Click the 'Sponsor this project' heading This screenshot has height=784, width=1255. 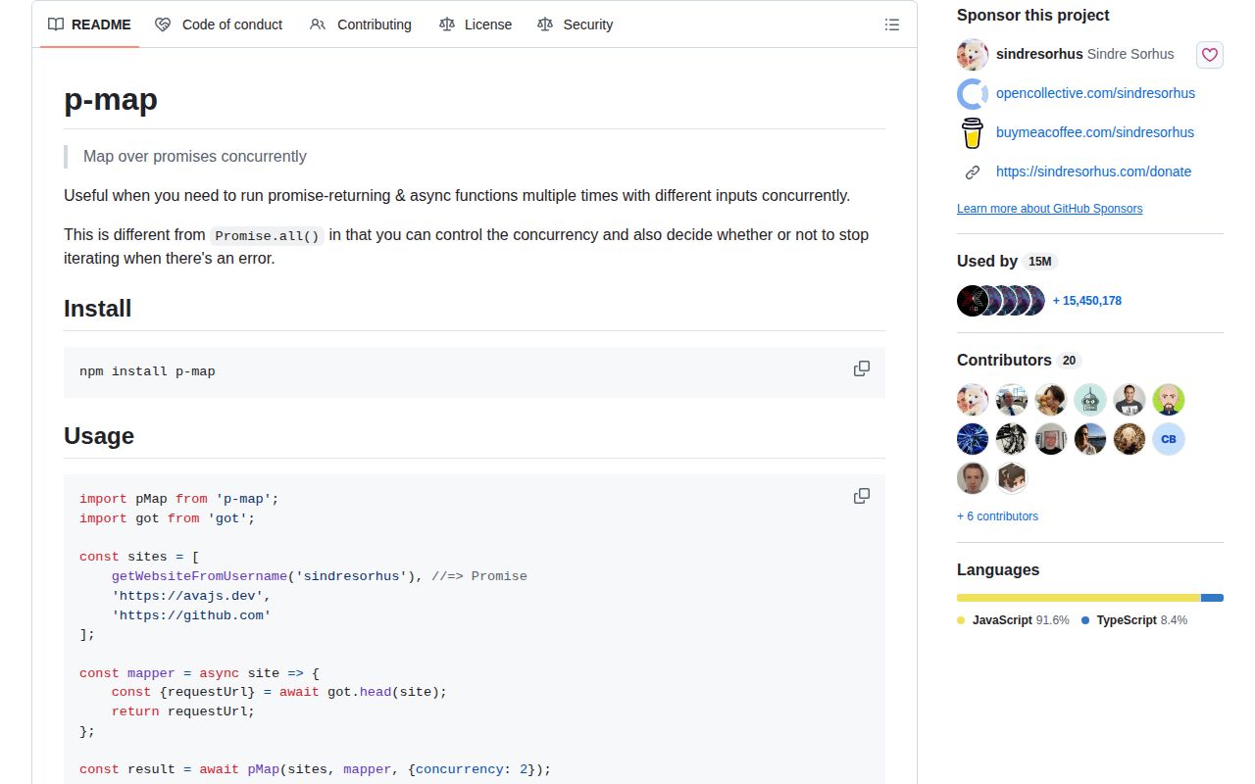click(1033, 16)
